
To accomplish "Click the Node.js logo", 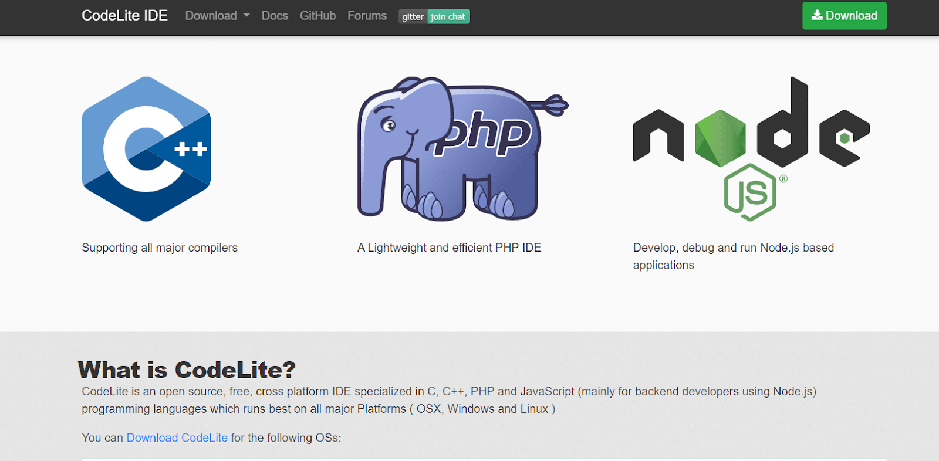I will 751,149.
